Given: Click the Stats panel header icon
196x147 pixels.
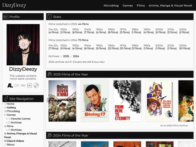Looking at the screenshot, I should (x=49, y=17).
